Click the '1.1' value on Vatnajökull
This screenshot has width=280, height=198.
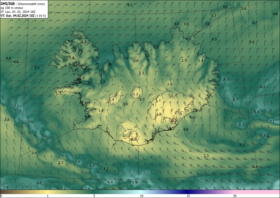pos(158,100)
